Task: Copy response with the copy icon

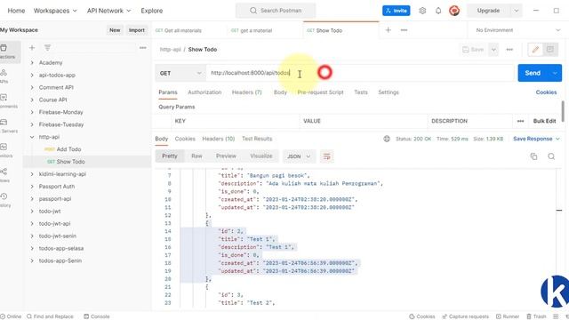Action: (x=533, y=156)
